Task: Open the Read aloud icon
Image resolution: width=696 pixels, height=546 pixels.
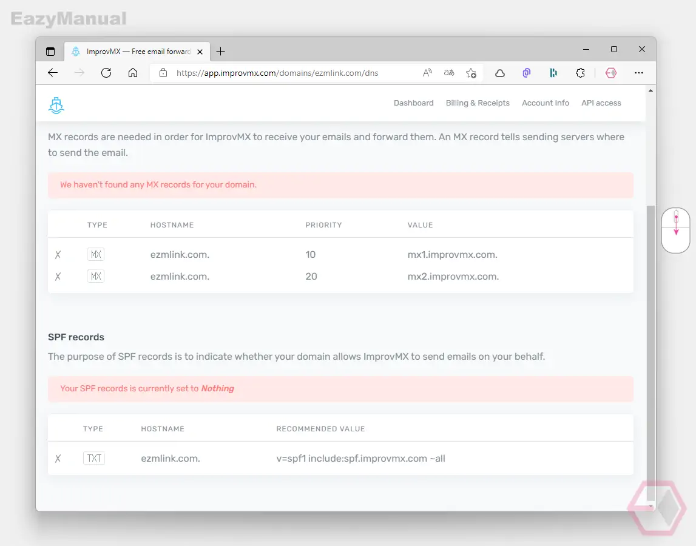Action: point(427,73)
